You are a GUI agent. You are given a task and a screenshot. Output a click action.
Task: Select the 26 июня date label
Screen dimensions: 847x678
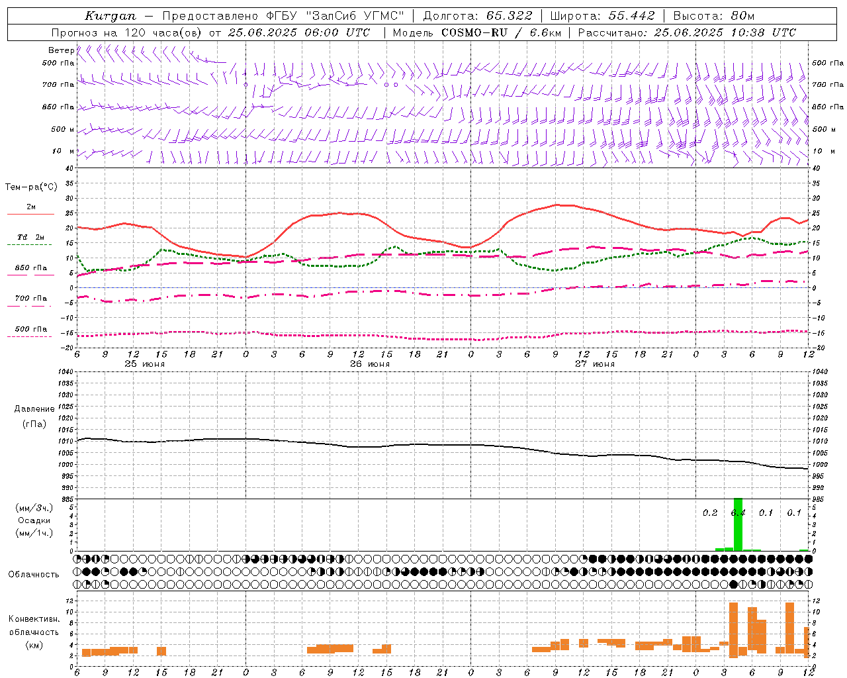point(370,364)
